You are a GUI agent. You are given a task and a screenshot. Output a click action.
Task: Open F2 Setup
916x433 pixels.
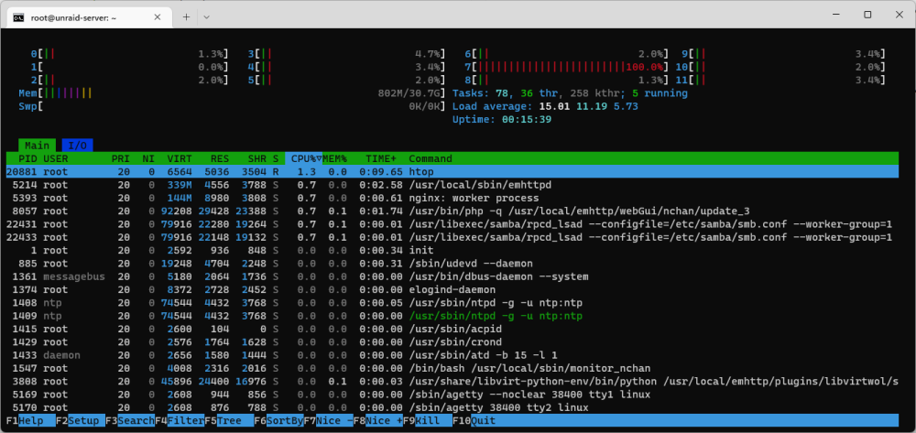coord(81,421)
